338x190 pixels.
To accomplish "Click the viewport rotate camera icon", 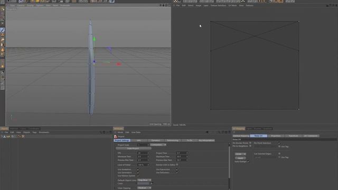I will tap(166, 5).
